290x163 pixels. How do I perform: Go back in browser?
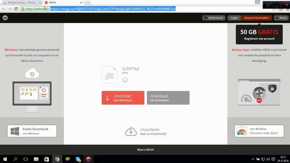point(4,9)
